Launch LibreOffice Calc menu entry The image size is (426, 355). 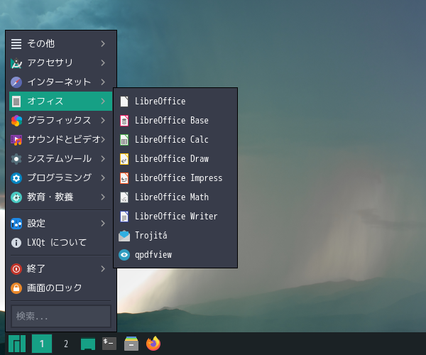click(x=175, y=140)
